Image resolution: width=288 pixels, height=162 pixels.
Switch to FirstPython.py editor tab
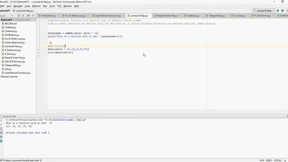tap(48, 16)
